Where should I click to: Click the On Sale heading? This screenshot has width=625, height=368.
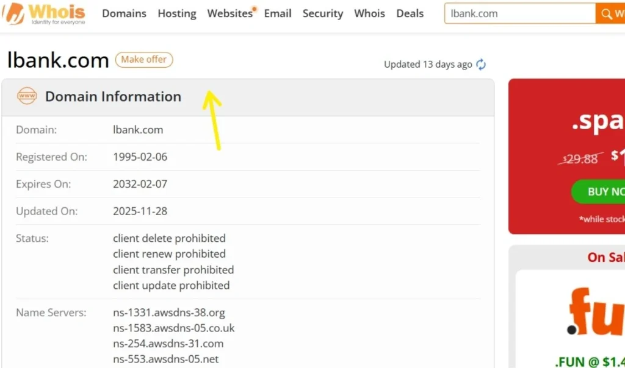coord(606,257)
